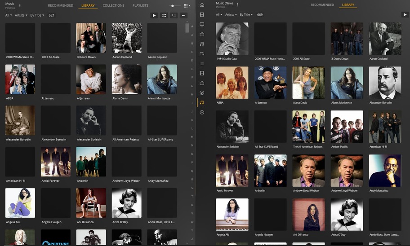410x246 pixels.
Task: Open the 1984 Studio Cast artist thumbnail
Action: coord(232,39)
